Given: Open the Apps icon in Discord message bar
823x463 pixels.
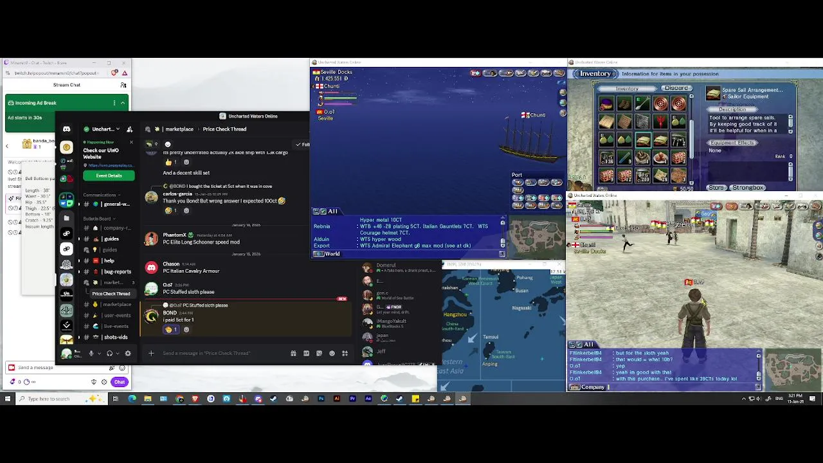Looking at the screenshot, I should tap(345, 353).
